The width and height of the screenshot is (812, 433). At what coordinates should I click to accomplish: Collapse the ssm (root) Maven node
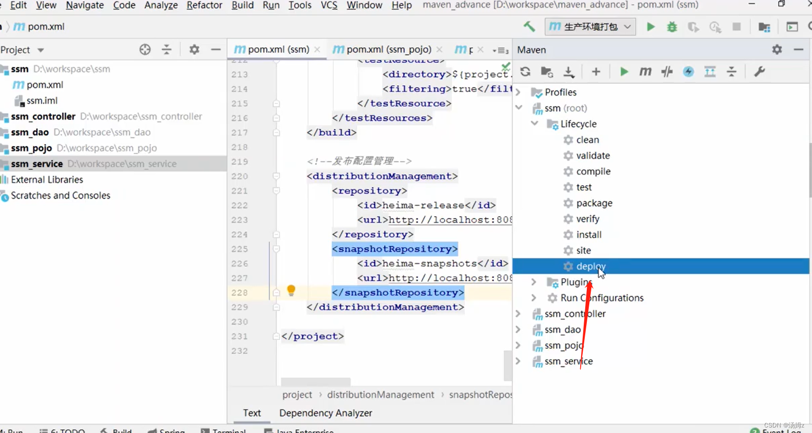point(518,108)
